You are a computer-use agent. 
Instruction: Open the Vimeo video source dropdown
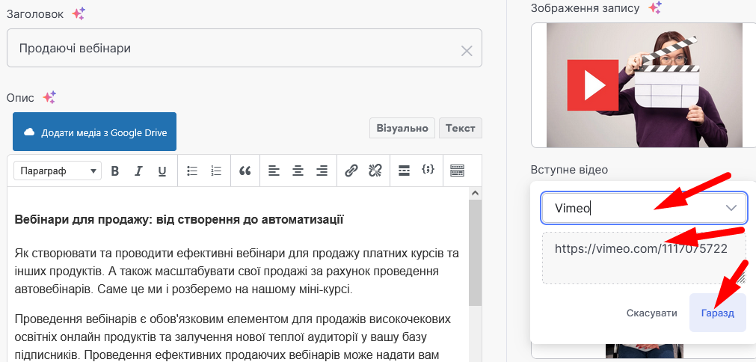tap(644, 208)
